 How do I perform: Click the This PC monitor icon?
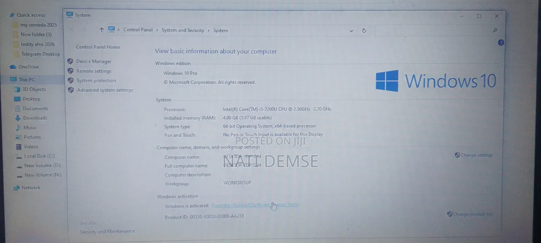pyautogui.click(x=13, y=80)
